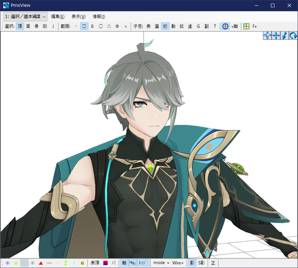298x268 pixels.
Task: Open the 副 sub-window
Action: click(x=206, y=26)
